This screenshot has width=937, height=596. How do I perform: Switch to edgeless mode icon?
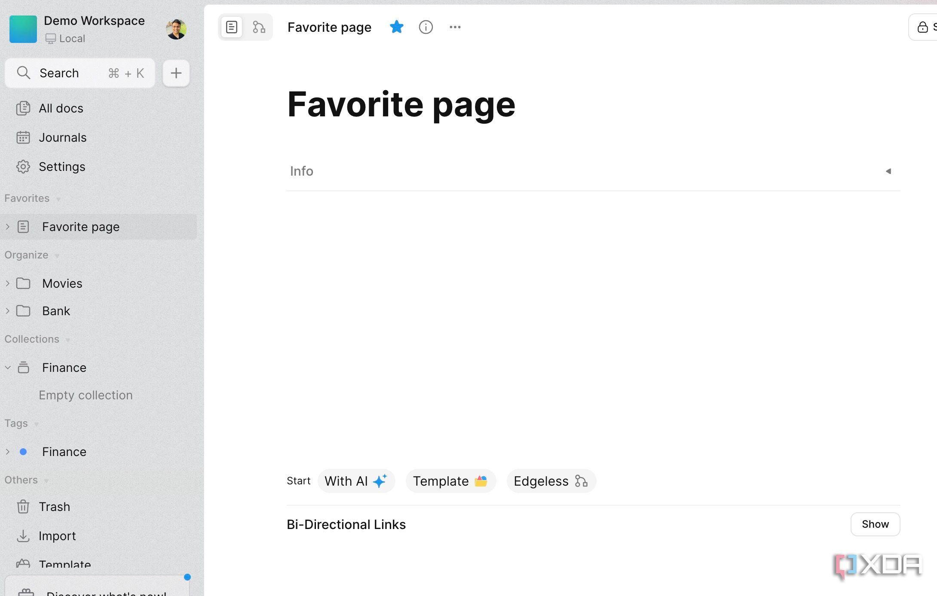pyautogui.click(x=259, y=27)
